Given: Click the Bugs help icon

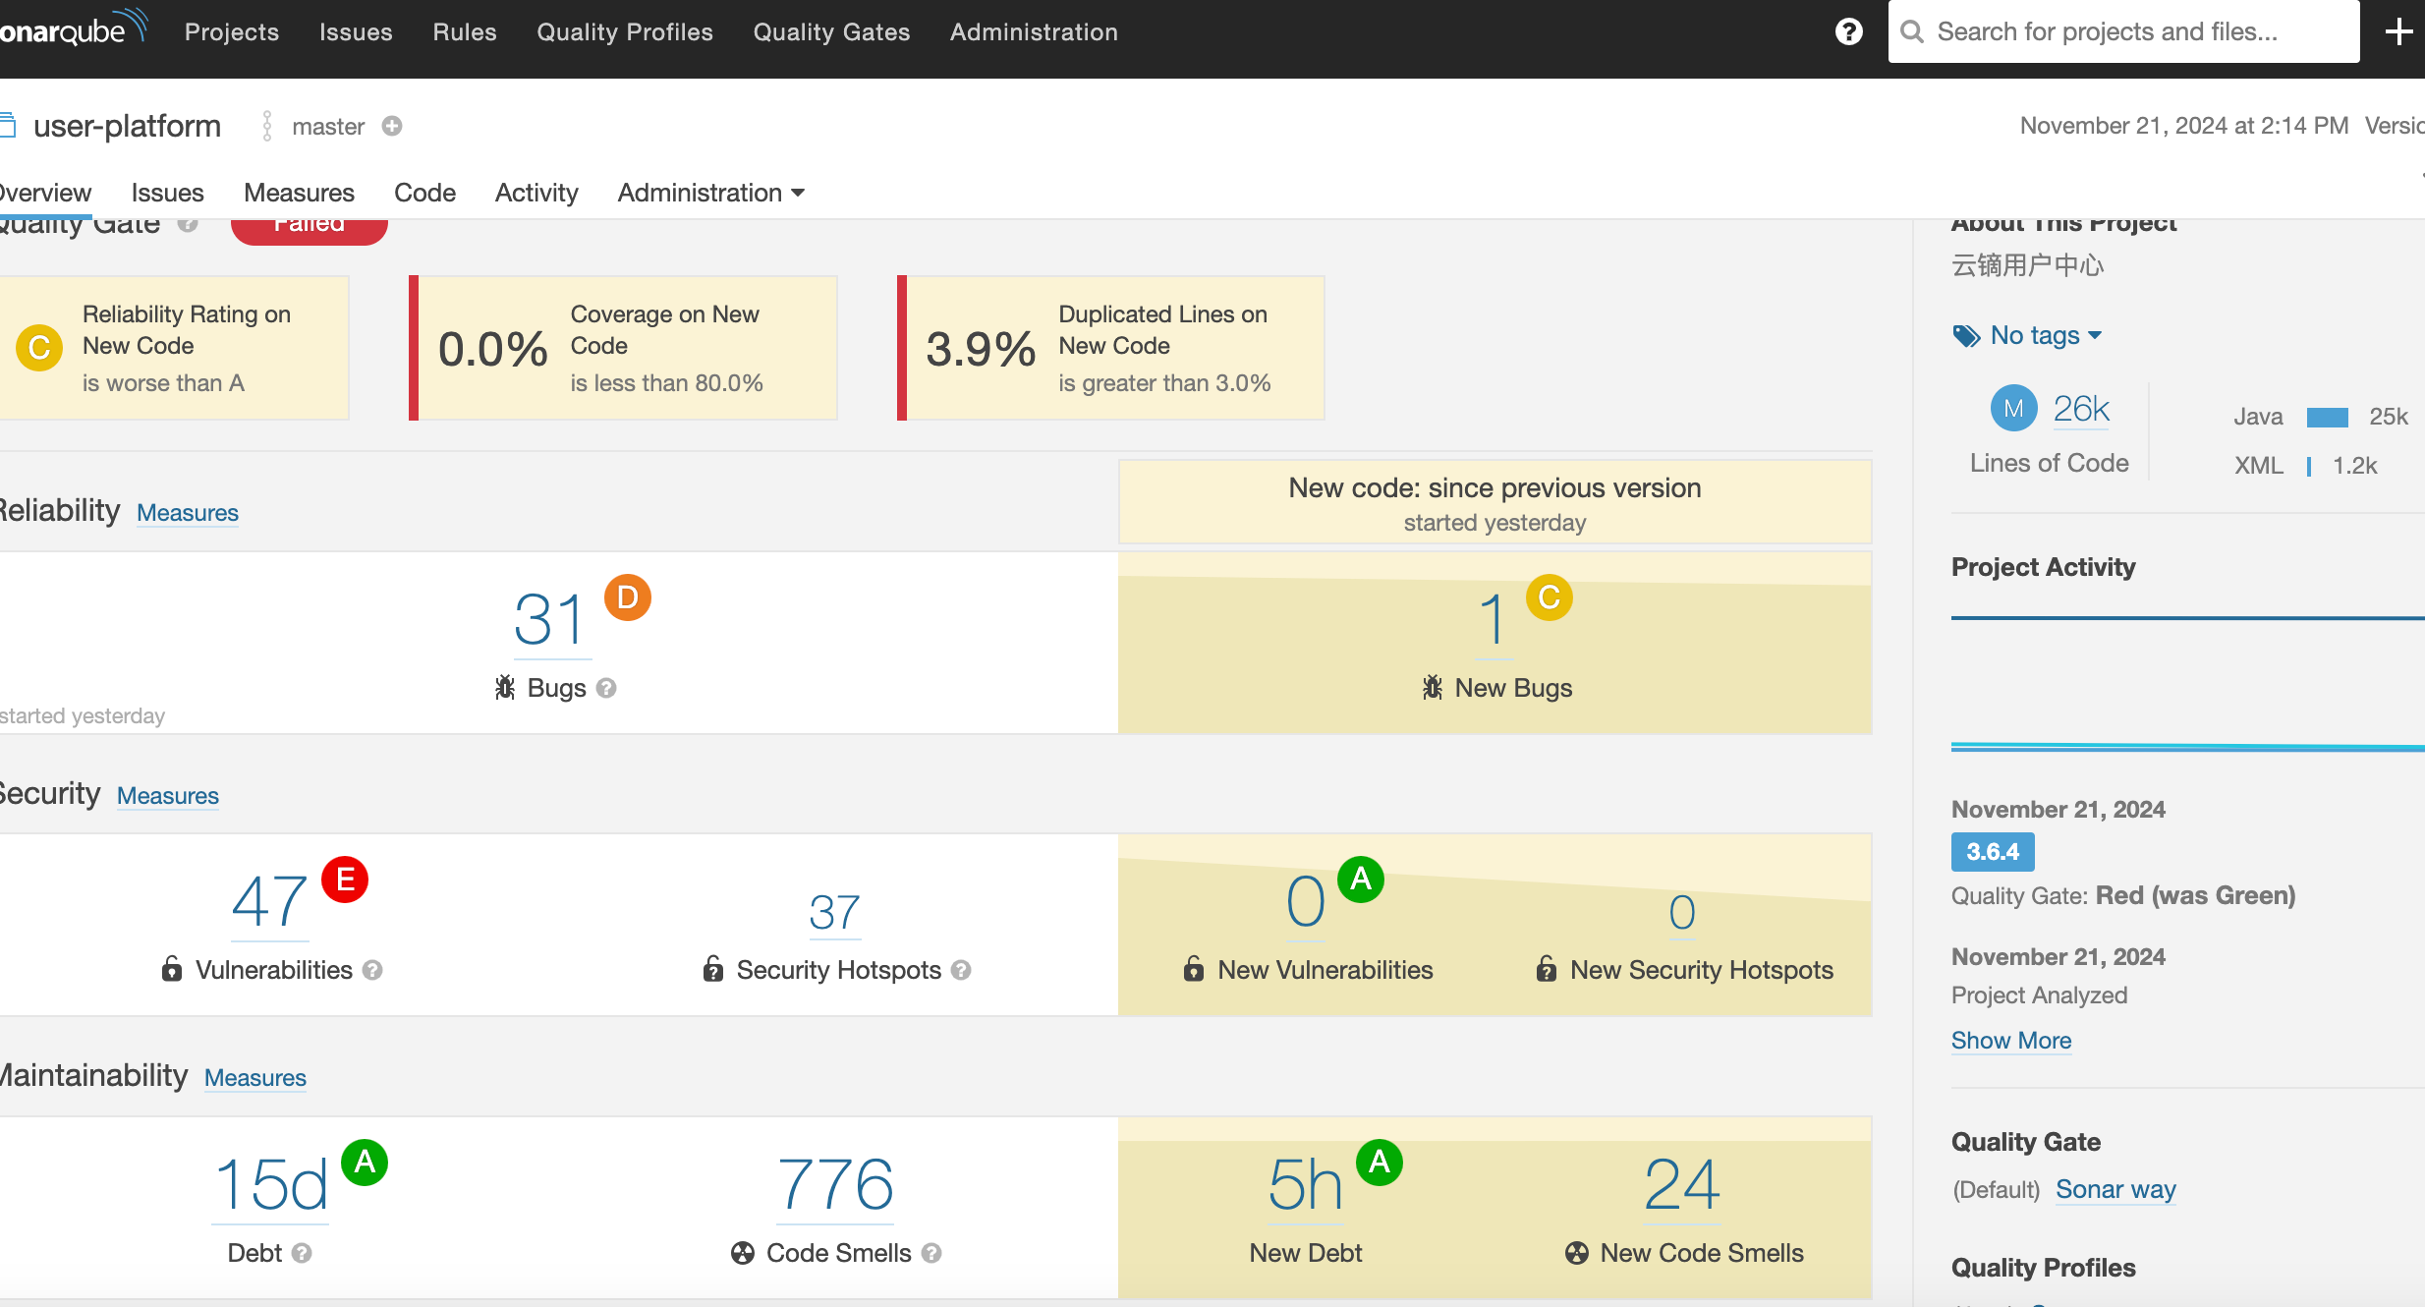Looking at the screenshot, I should click(606, 688).
